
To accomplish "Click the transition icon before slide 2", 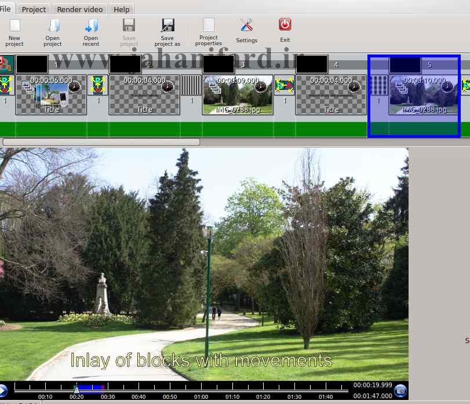I will point(98,85).
